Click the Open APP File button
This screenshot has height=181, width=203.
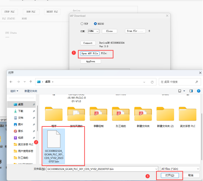(90, 53)
